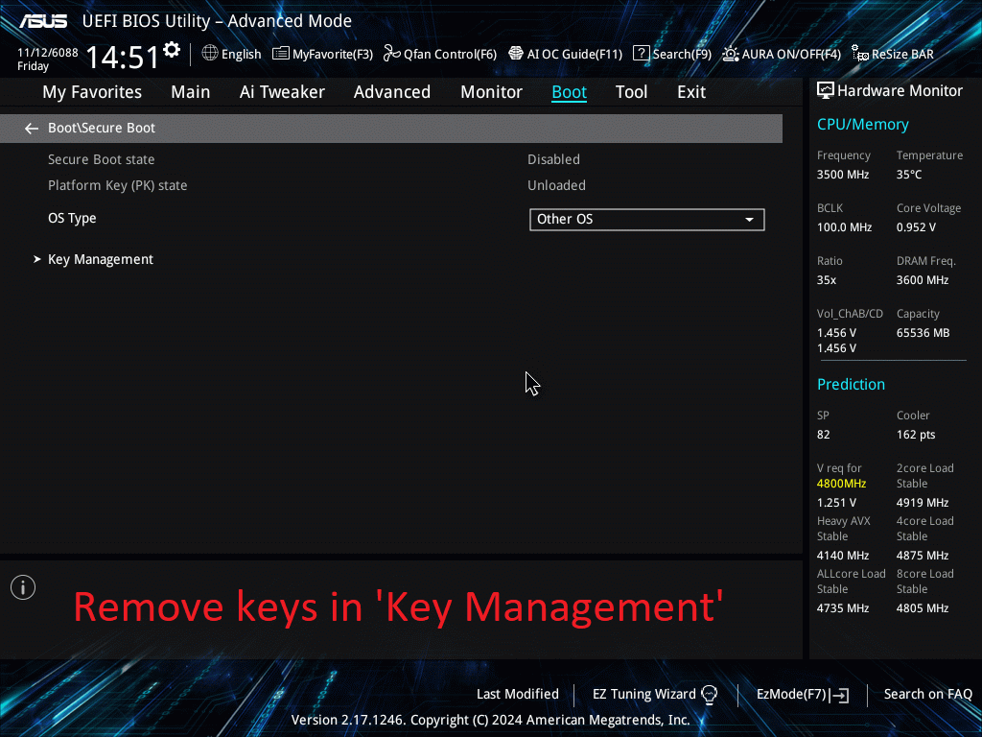The width and height of the screenshot is (982, 737).
Task: Click the info icon in help panel
Action: click(23, 587)
